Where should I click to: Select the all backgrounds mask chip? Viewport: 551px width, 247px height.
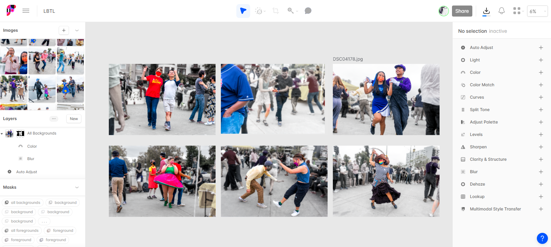click(23, 202)
